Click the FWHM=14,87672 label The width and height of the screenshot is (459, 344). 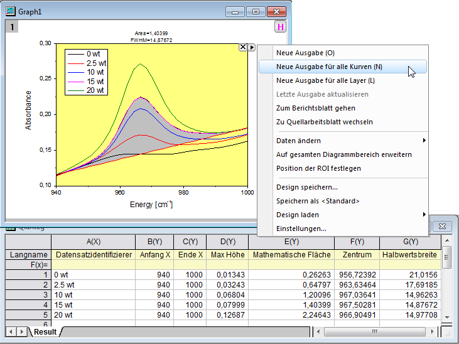point(151,40)
